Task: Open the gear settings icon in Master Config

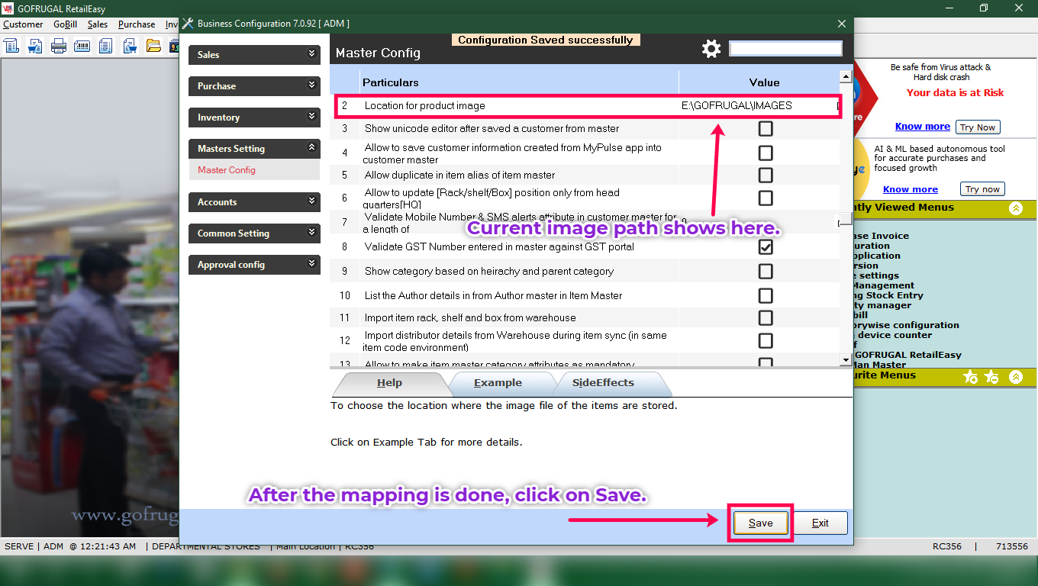Action: point(711,50)
